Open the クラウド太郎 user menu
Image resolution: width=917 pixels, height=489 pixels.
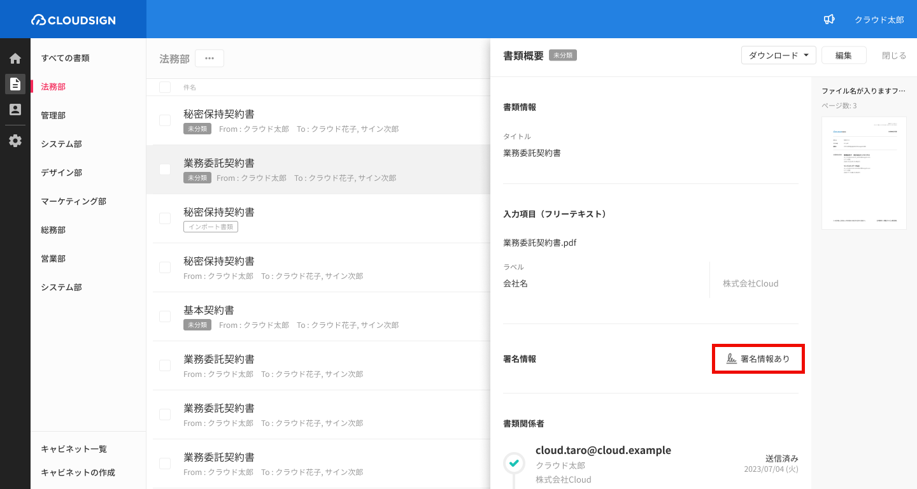879,20
